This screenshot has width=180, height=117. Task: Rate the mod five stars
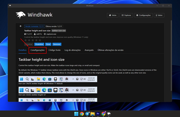click(40, 40)
